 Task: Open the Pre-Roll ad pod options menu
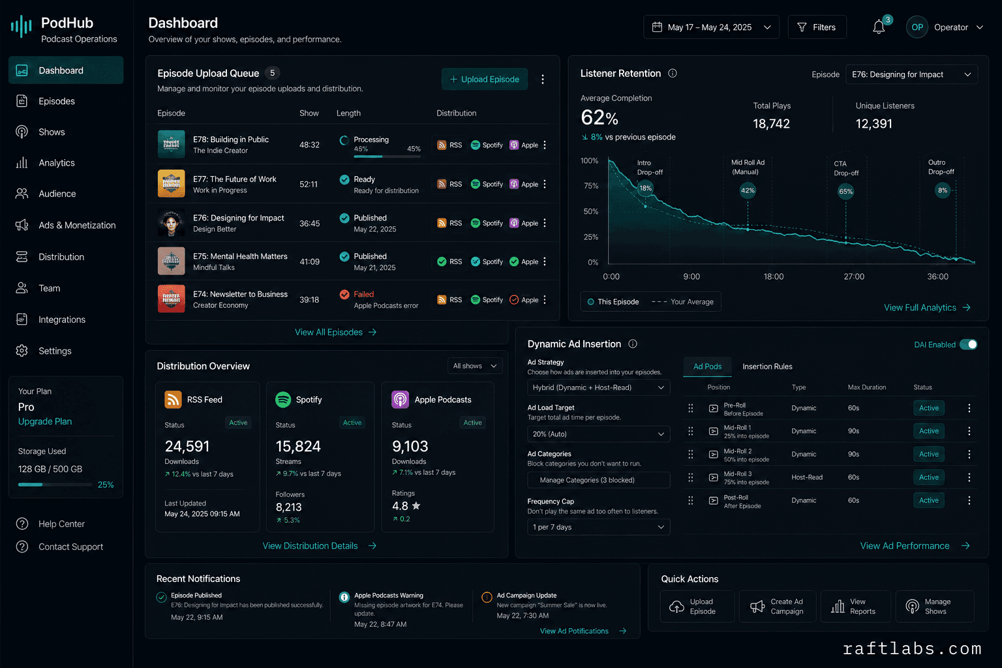pos(969,408)
